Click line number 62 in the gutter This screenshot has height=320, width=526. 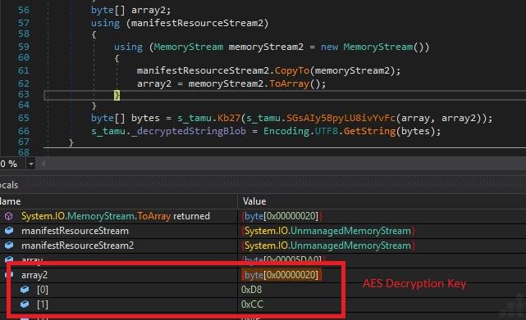(x=24, y=83)
